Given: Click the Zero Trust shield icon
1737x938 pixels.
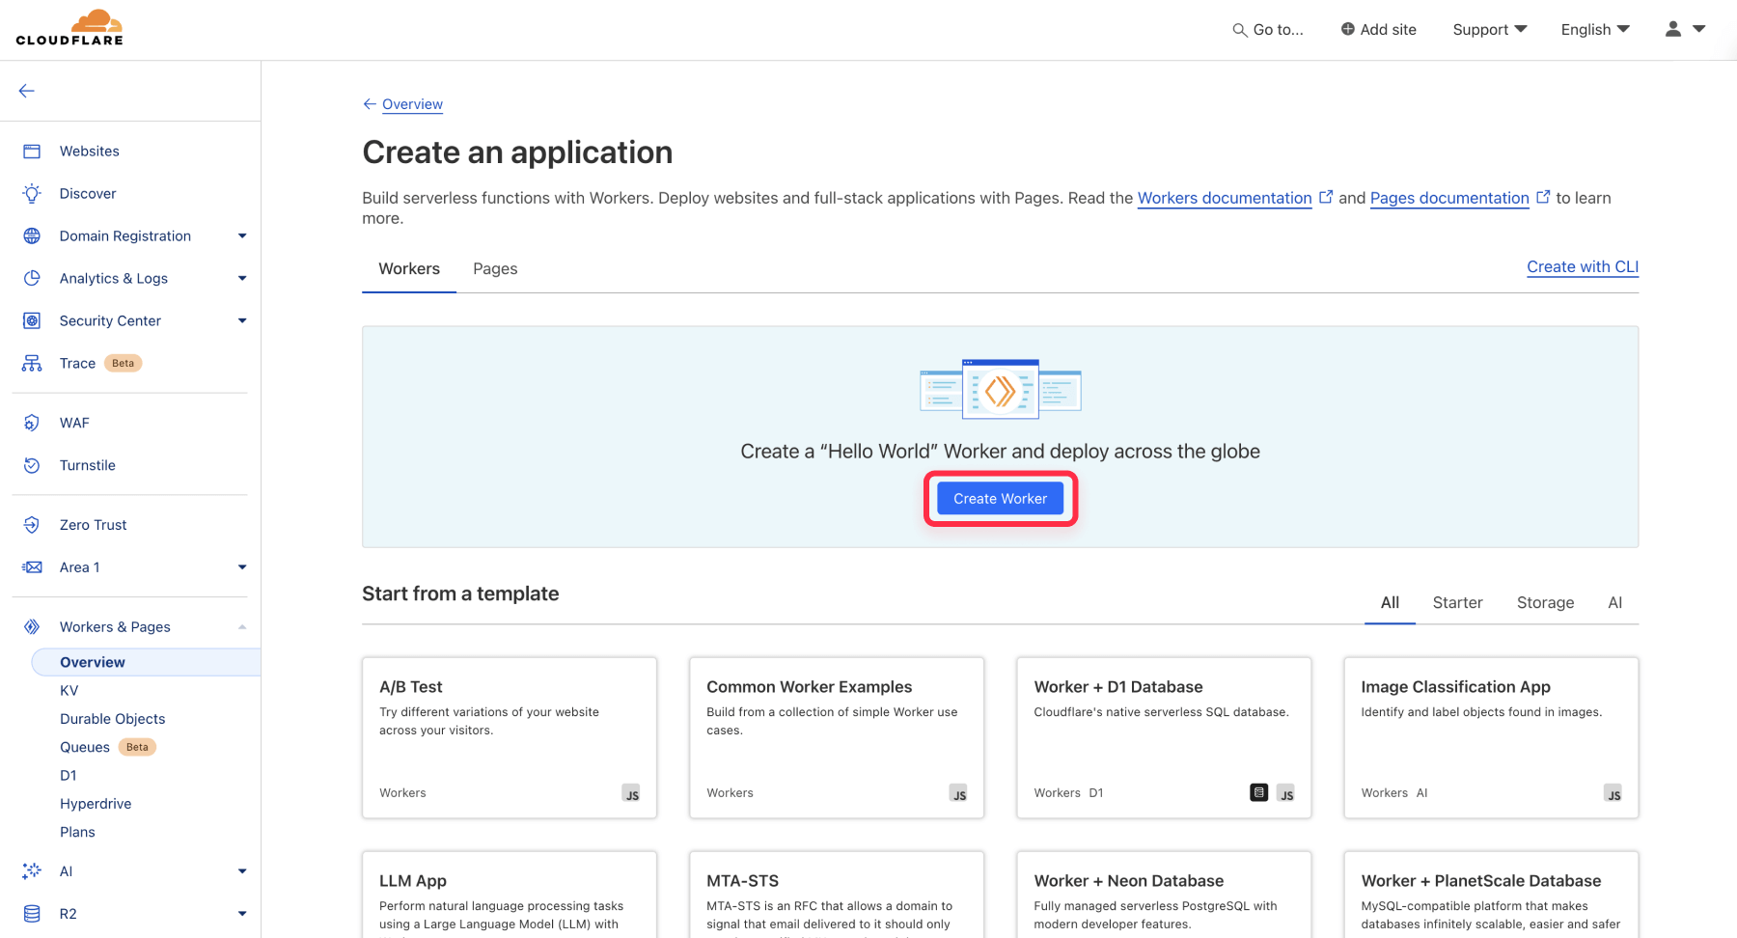Looking at the screenshot, I should [x=32, y=525].
